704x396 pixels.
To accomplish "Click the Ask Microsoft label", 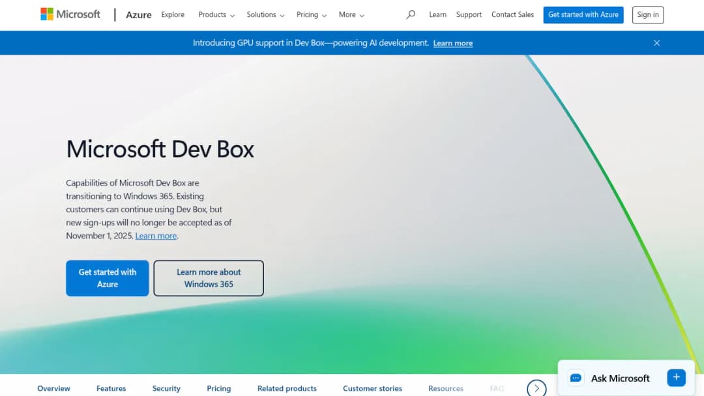I will (x=620, y=378).
